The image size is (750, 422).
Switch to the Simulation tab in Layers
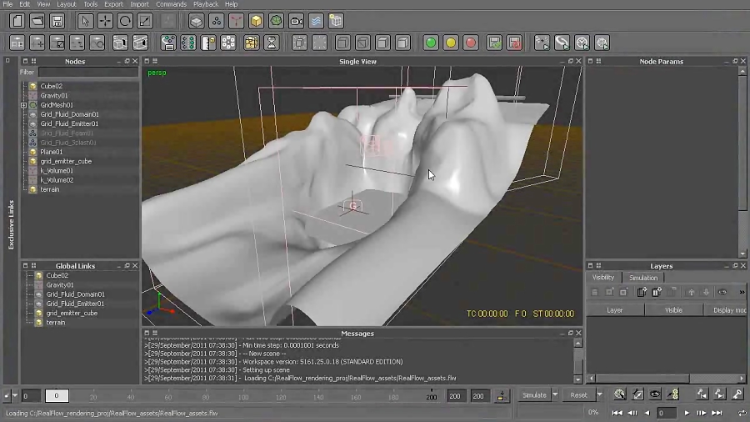642,278
